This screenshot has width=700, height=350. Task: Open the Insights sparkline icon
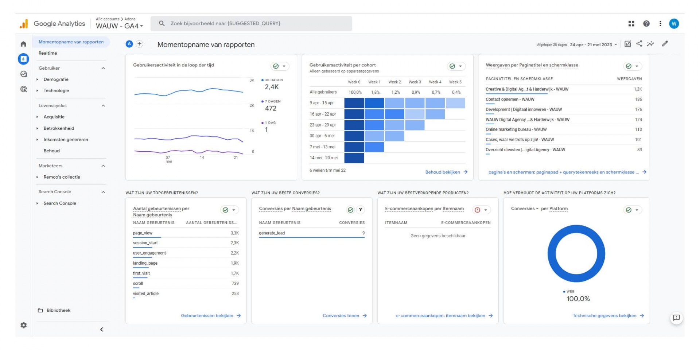(x=650, y=44)
